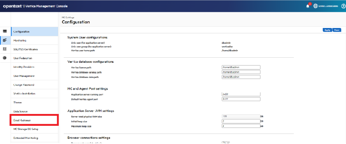The image size is (346, 144).
Task: Select Email Gateway in the sidebar
Action: [x=34, y=120]
